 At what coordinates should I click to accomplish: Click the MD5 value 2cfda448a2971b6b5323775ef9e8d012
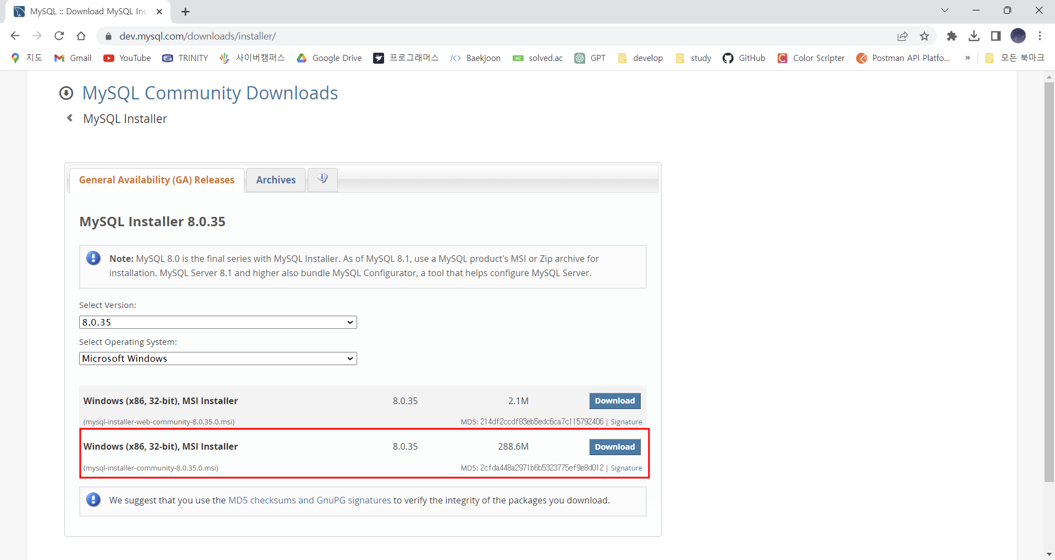542,468
